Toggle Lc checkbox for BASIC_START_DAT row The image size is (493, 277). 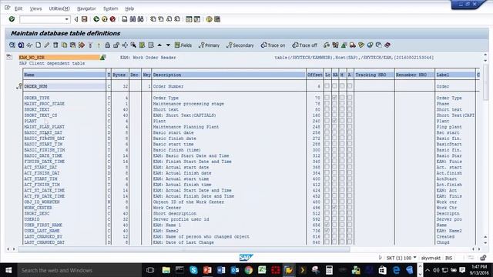coord(327,132)
